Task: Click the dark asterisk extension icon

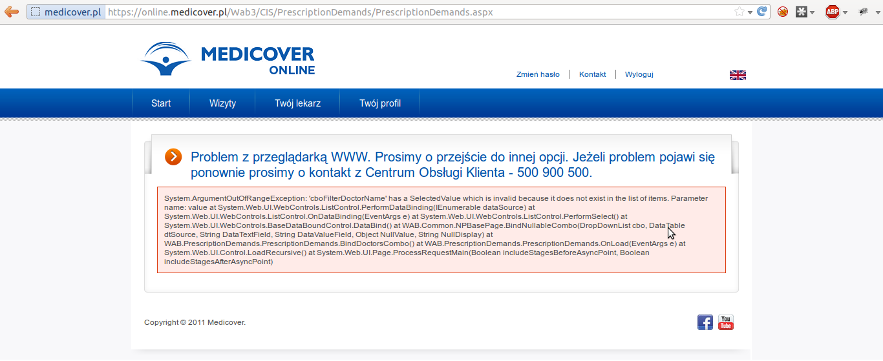Action: (801, 12)
